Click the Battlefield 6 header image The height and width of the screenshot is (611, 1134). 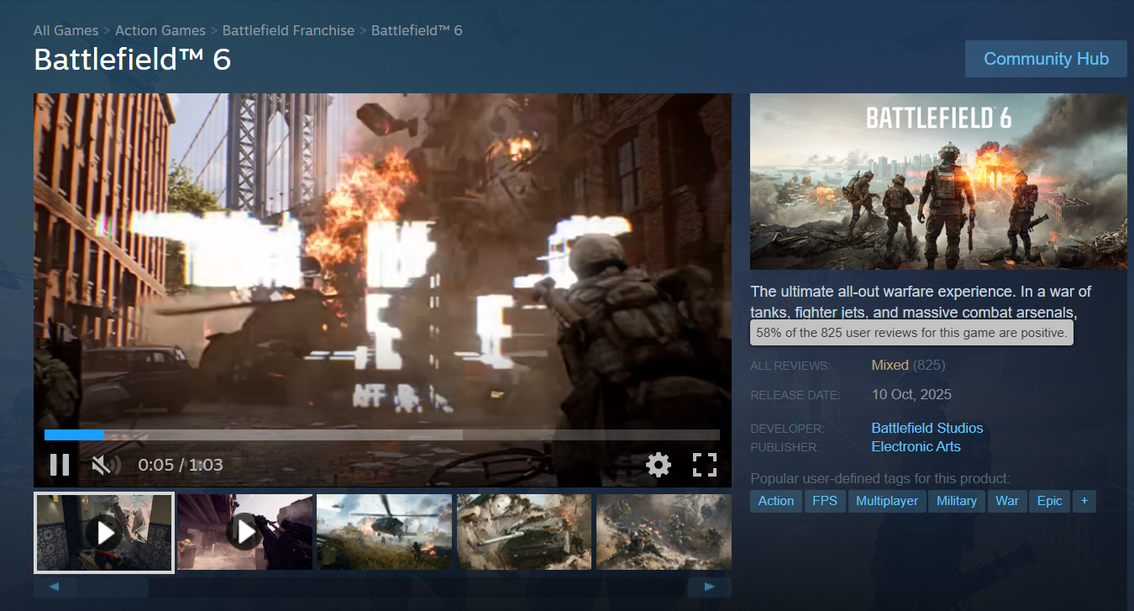pos(938,182)
